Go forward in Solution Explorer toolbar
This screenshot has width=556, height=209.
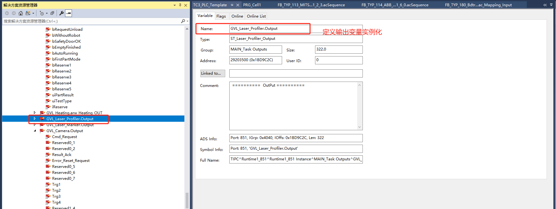pyautogui.click(x=14, y=13)
